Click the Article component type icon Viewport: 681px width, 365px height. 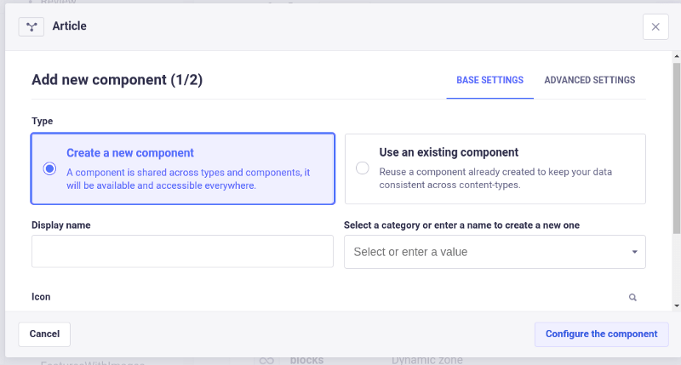pyautogui.click(x=31, y=26)
